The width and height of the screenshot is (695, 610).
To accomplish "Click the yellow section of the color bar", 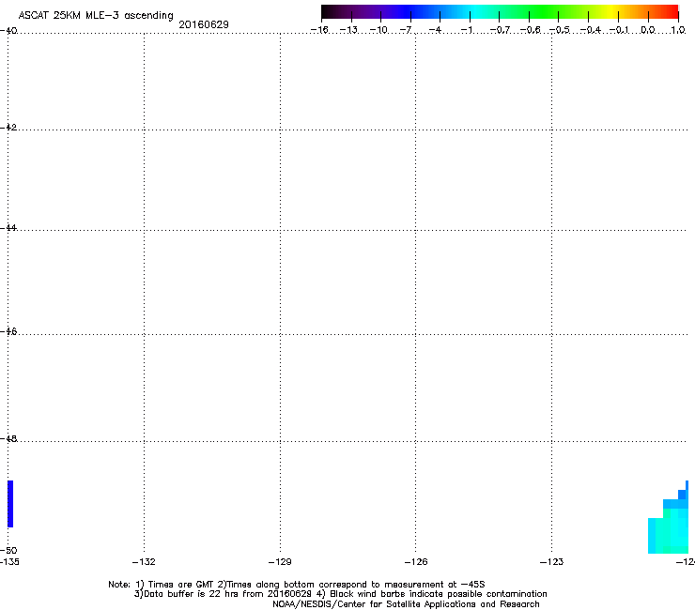I will click(x=611, y=12).
